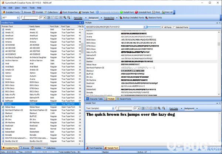Toggle Bold in the main toolbar
Image resolution: width=222 pixels, height=154 pixels.
(x=49, y=17)
